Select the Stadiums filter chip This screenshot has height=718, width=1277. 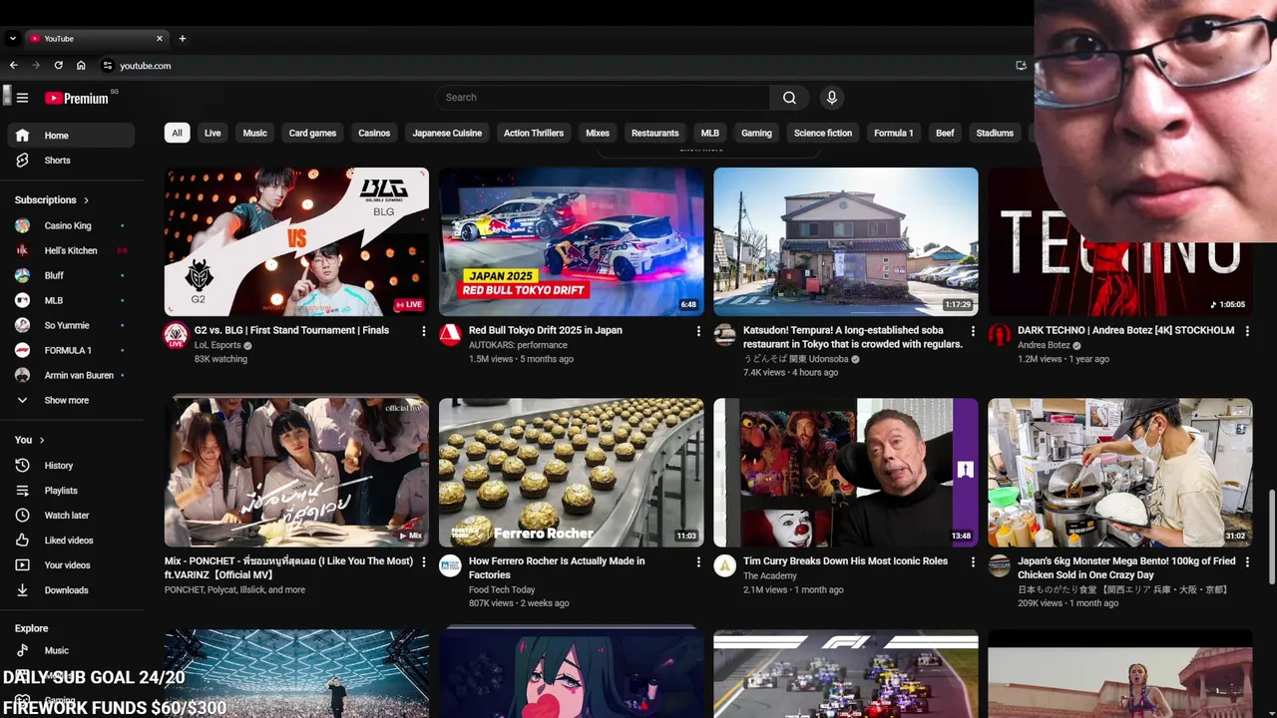tap(995, 133)
